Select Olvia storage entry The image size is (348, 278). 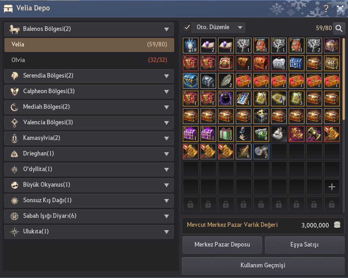89,60
